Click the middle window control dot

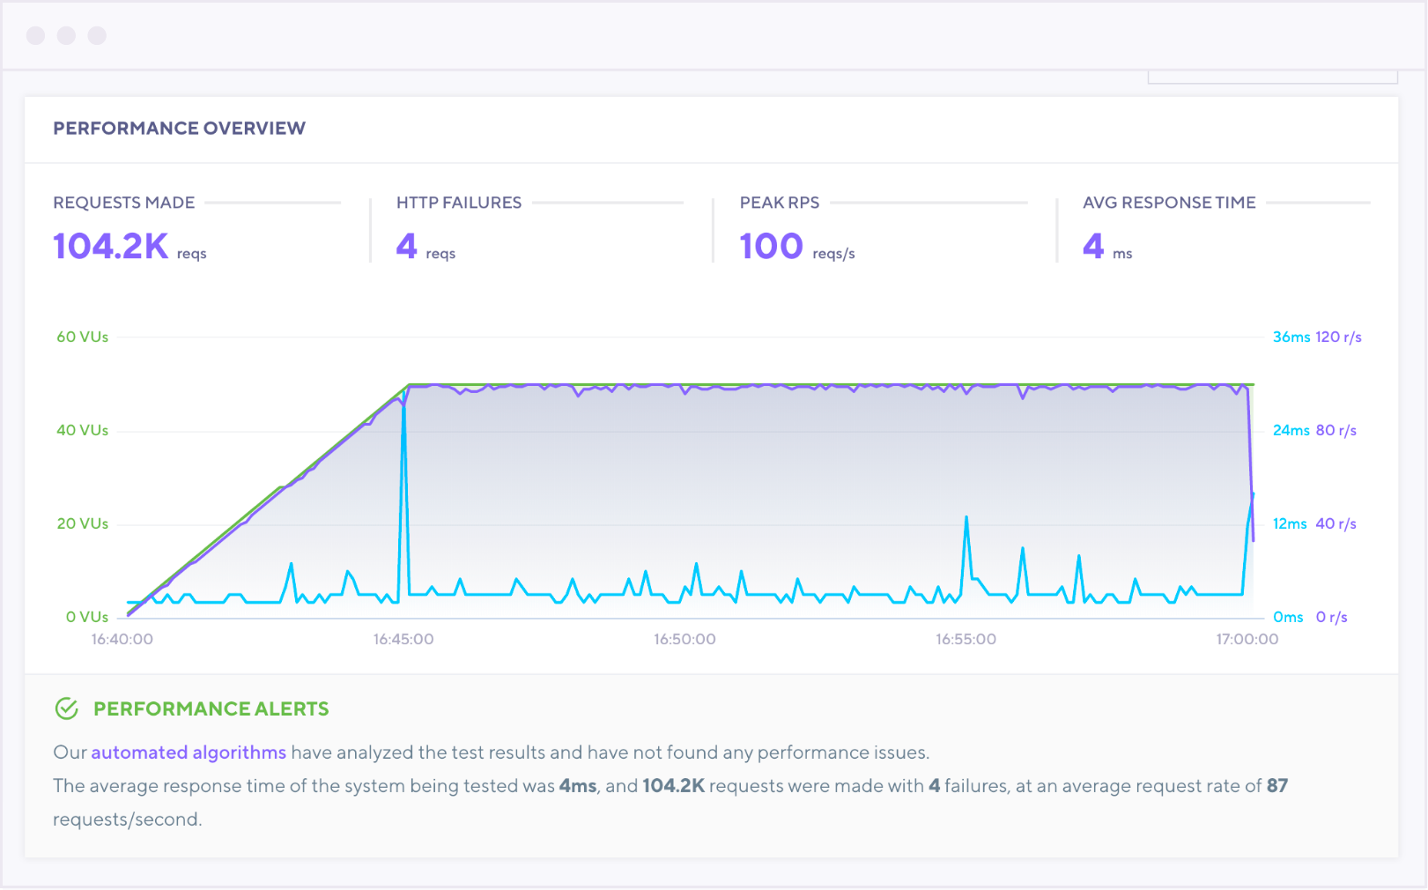coord(67,35)
